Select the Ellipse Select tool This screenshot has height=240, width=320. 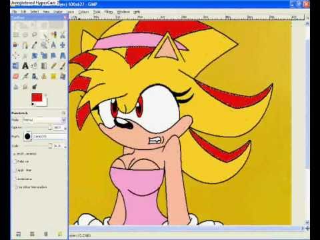pos(25,35)
